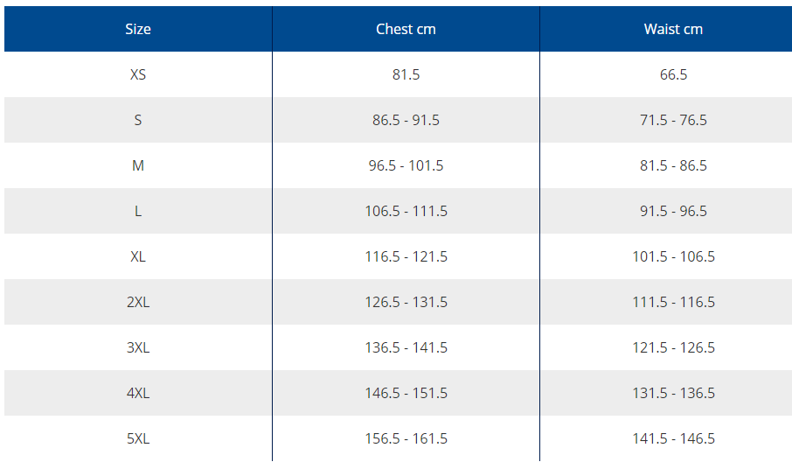
Task: Click the Chest cm column header
Action: click(x=406, y=29)
